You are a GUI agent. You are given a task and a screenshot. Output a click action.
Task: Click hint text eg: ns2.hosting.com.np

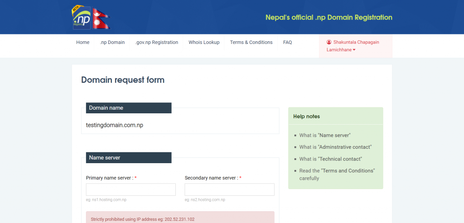205,200
